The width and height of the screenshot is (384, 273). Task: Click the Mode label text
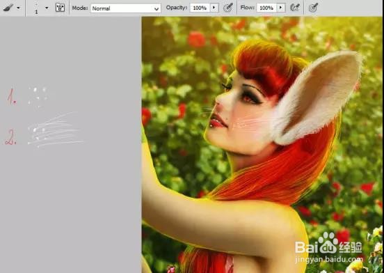(x=80, y=8)
